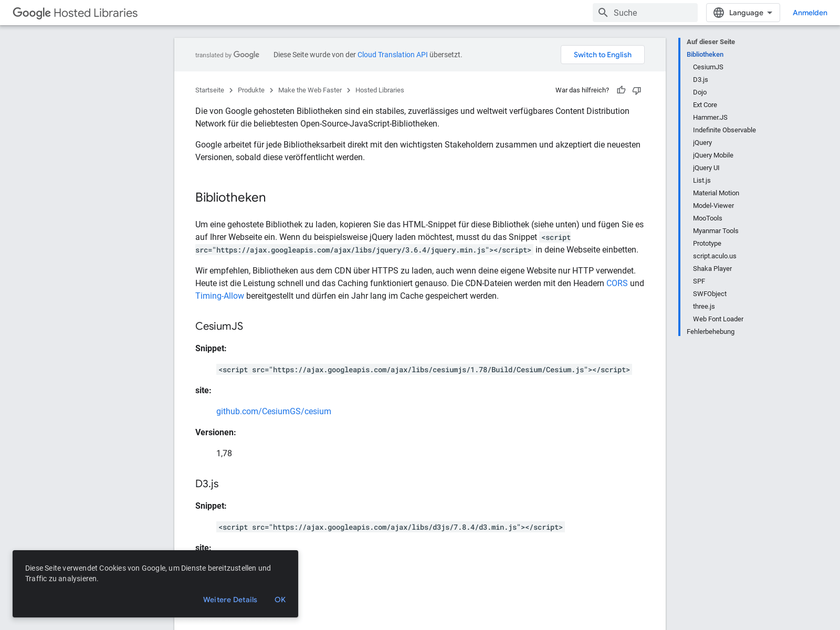Viewport: 840px width, 630px height.
Task: Go to SWFObject section
Action: coord(710,294)
